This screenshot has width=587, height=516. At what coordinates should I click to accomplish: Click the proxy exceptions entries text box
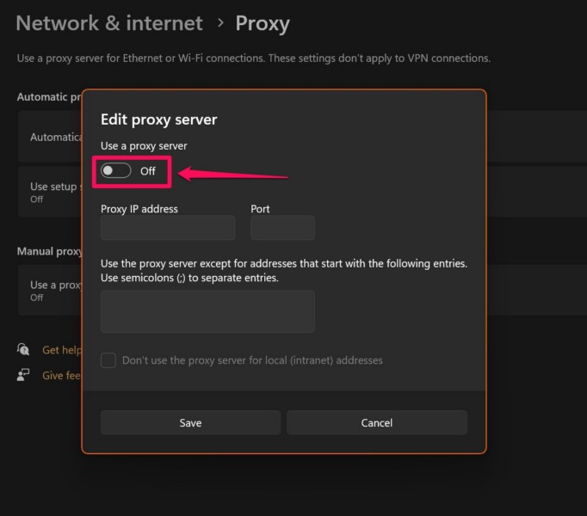[x=207, y=311]
